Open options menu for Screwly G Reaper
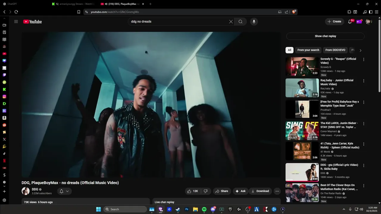381x214 pixels. [363, 59]
